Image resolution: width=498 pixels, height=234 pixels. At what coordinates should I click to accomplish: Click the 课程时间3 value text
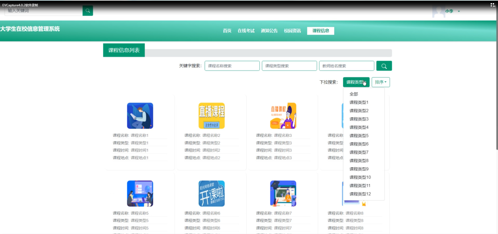pos(283,150)
